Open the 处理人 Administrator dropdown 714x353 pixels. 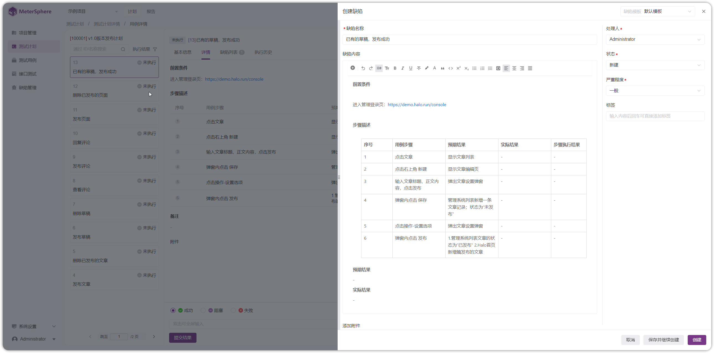coord(655,39)
